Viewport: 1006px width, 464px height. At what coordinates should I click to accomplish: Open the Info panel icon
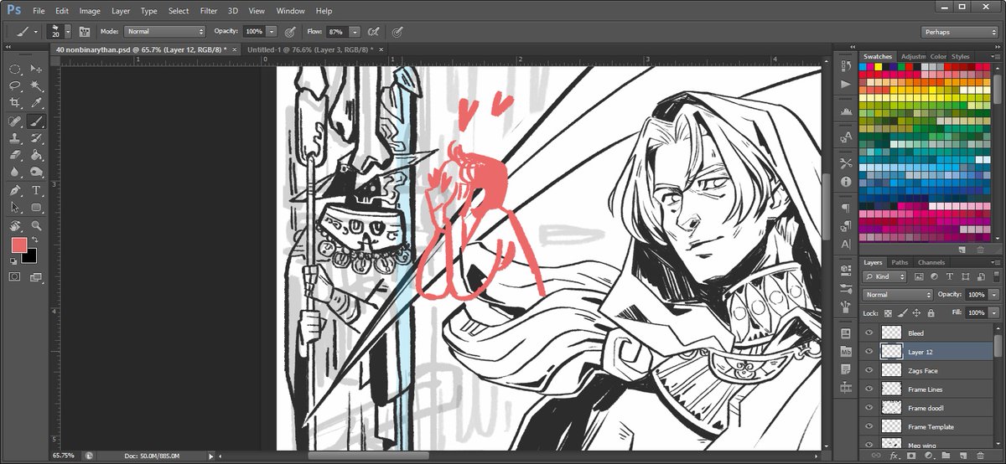tap(845, 181)
